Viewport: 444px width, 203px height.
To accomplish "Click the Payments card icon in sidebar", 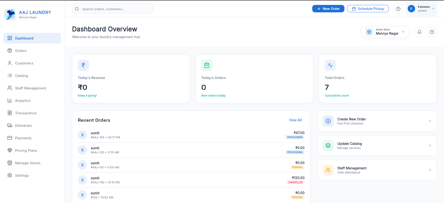I will pyautogui.click(x=10, y=138).
